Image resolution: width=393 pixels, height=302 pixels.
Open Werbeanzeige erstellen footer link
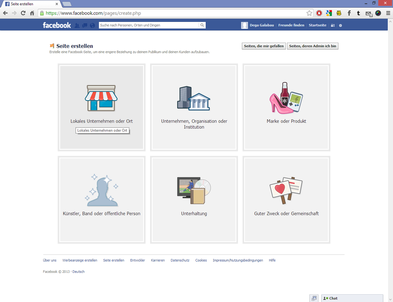click(80, 261)
